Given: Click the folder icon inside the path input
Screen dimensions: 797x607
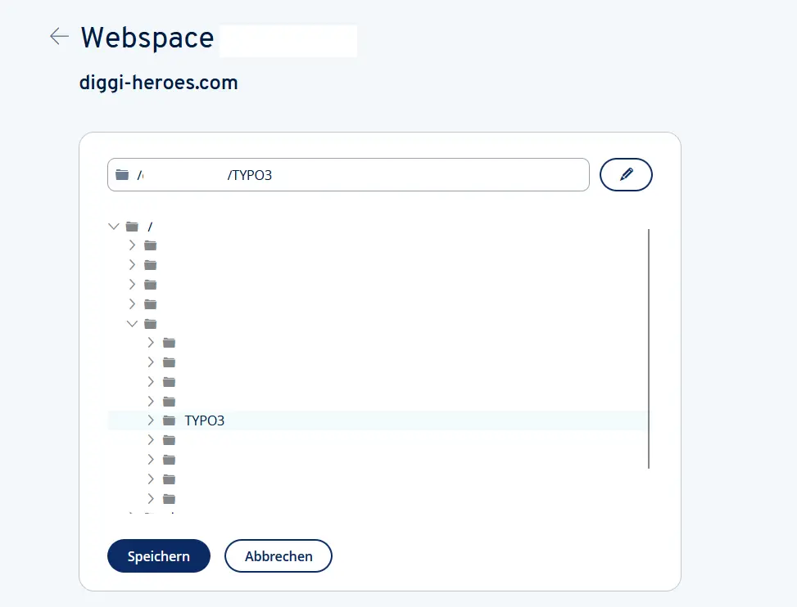Looking at the screenshot, I should pos(123,174).
